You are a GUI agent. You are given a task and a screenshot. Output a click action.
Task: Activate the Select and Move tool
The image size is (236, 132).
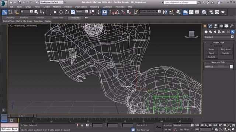coord(61,12)
